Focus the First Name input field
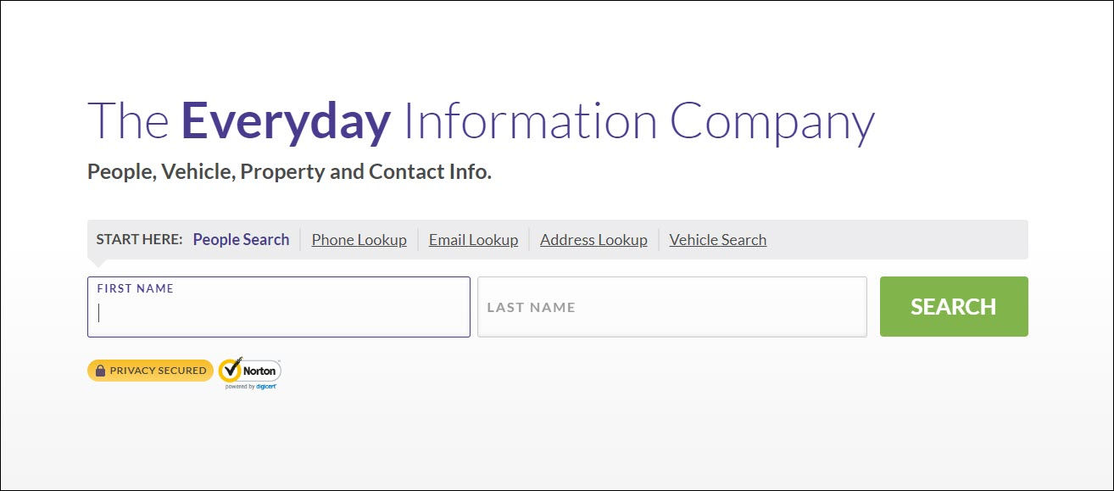 279,307
